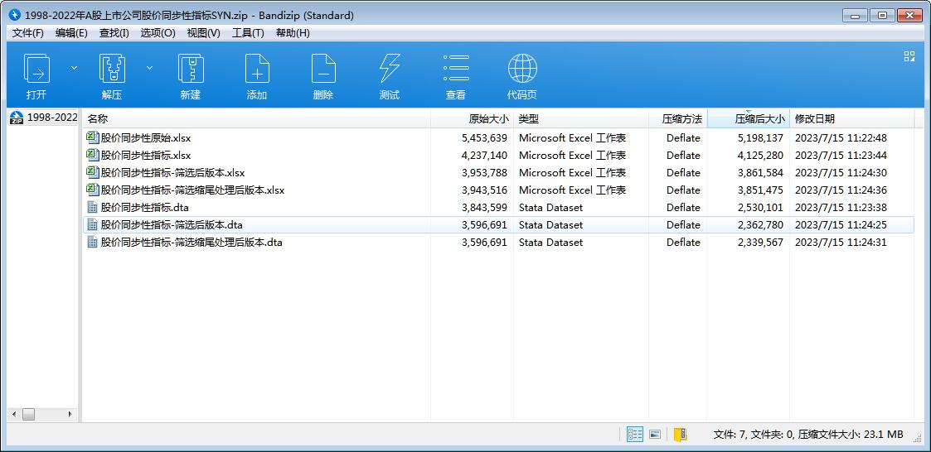The width and height of the screenshot is (931, 452).
Task: Click date 2023/7/15 11:24:36
Action: click(841, 190)
